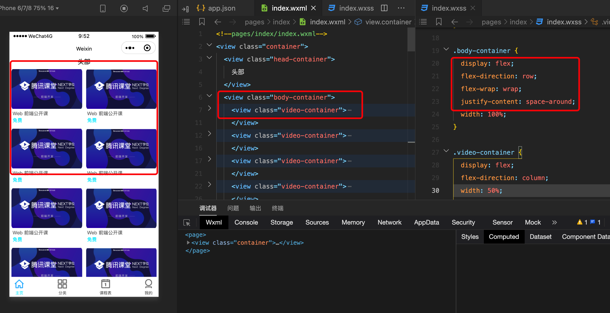Collapse the head-container view on line 3
610x313 pixels.
209,57
